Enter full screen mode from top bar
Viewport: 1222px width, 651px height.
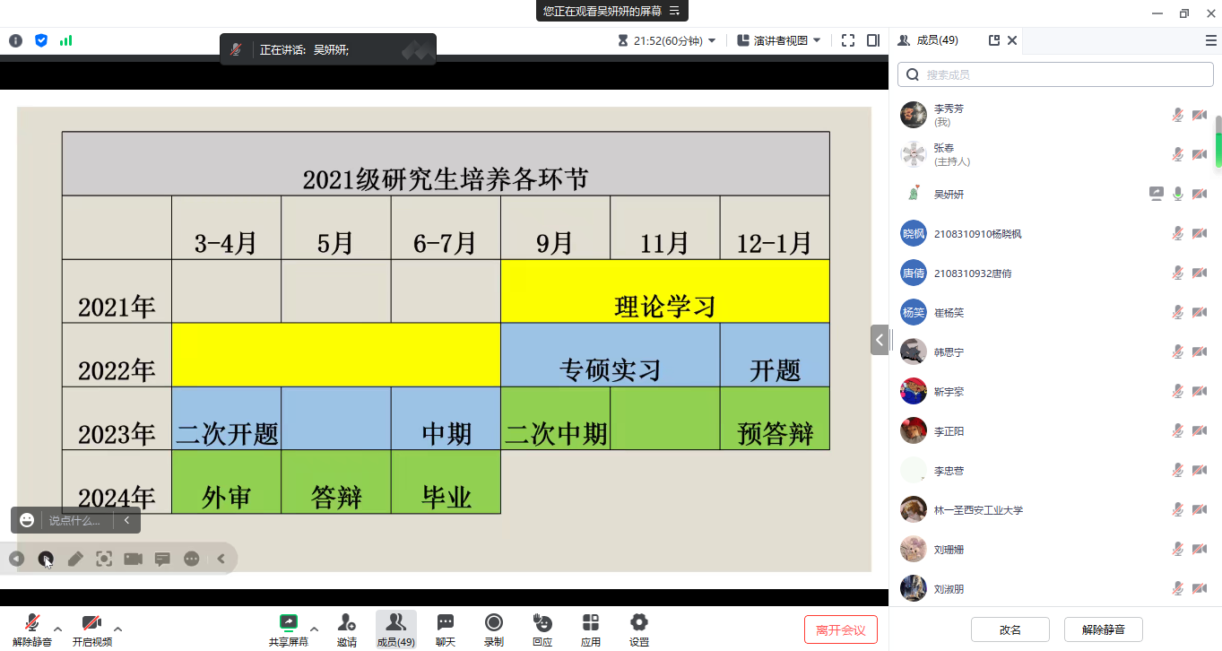click(x=847, y=40)
